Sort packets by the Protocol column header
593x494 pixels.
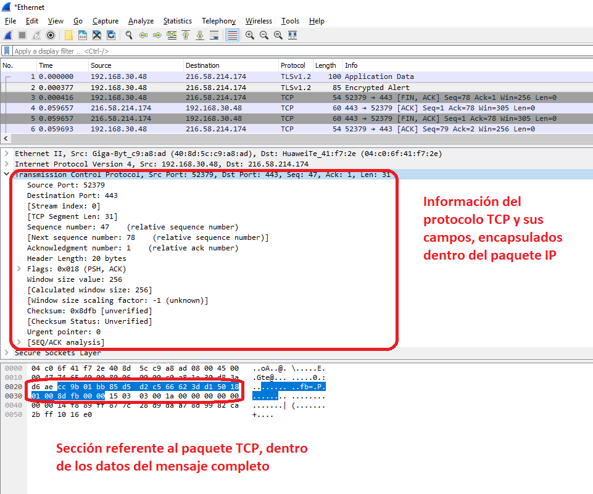point(293,65)
